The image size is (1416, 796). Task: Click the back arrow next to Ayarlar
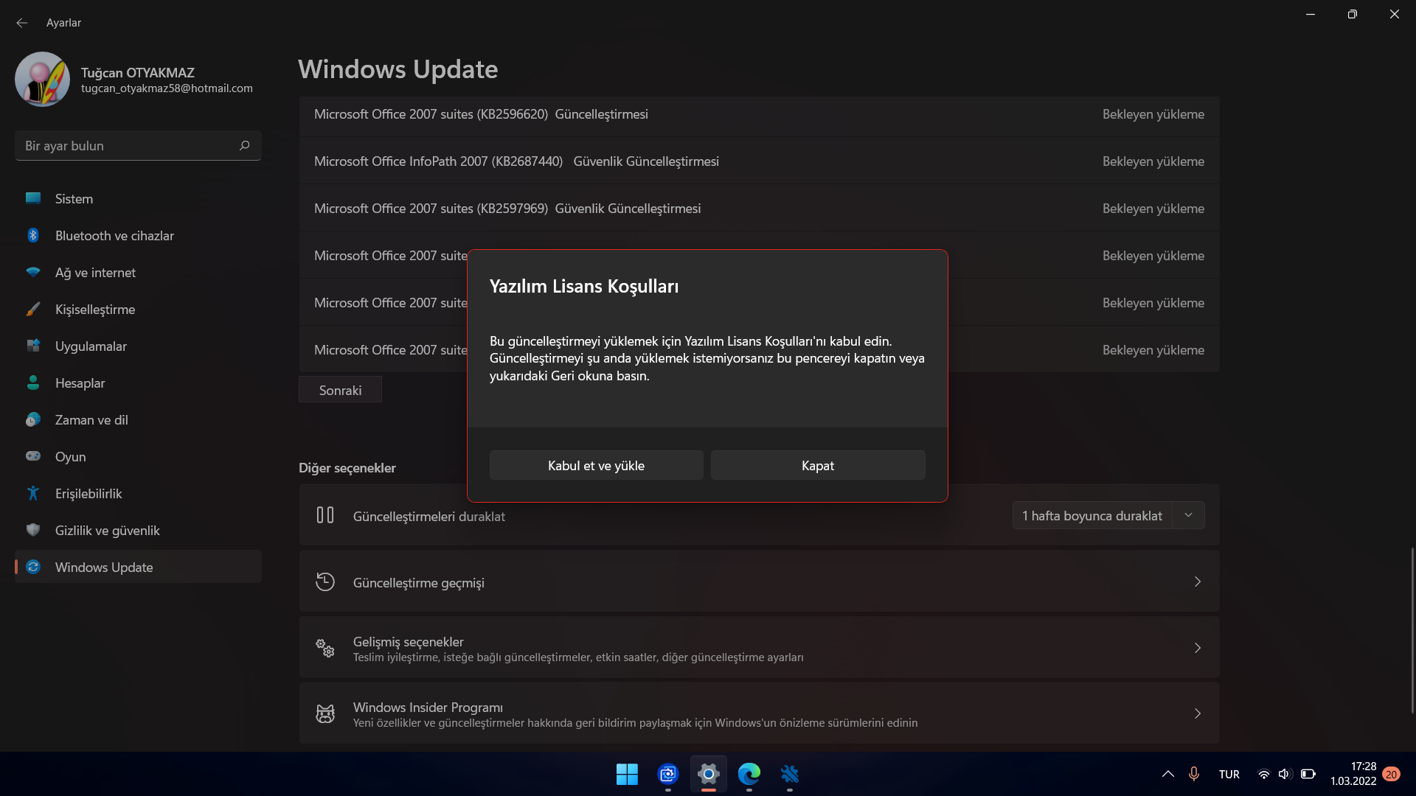click(22, 23)
